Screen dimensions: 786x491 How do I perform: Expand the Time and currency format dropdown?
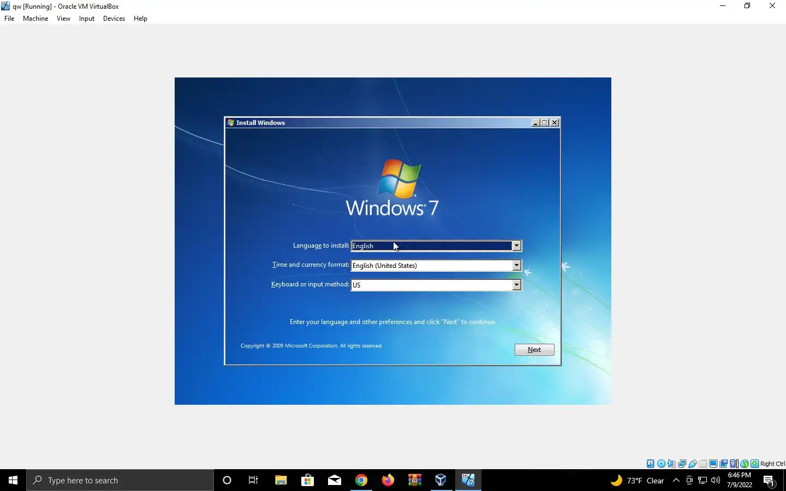pyautogui.click(x=516, y=266)
